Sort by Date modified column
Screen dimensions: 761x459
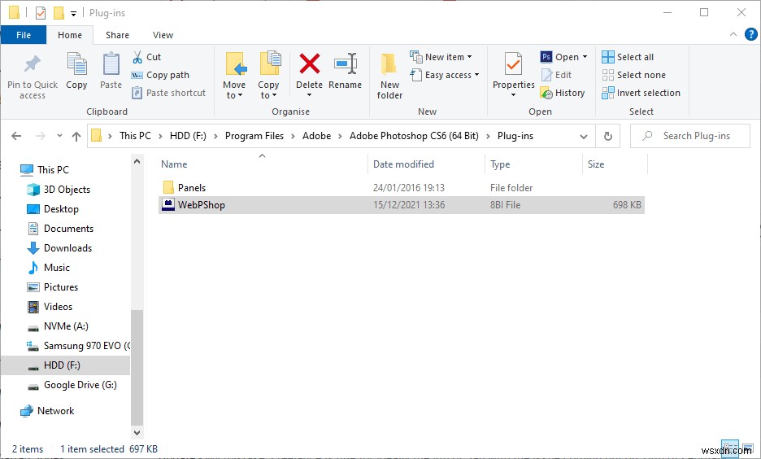coord(426,164)
